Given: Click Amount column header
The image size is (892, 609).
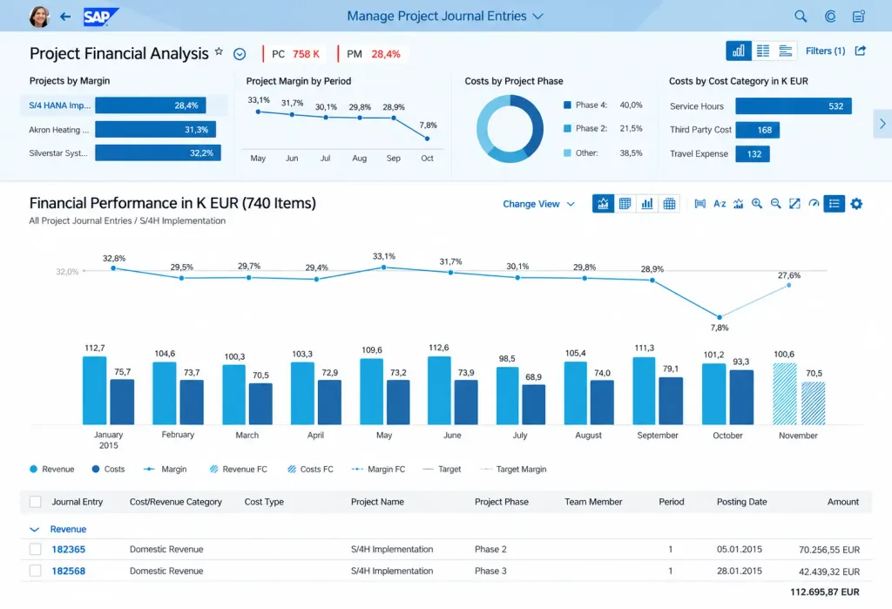Looking at the screenshot, I should [843, 502].
